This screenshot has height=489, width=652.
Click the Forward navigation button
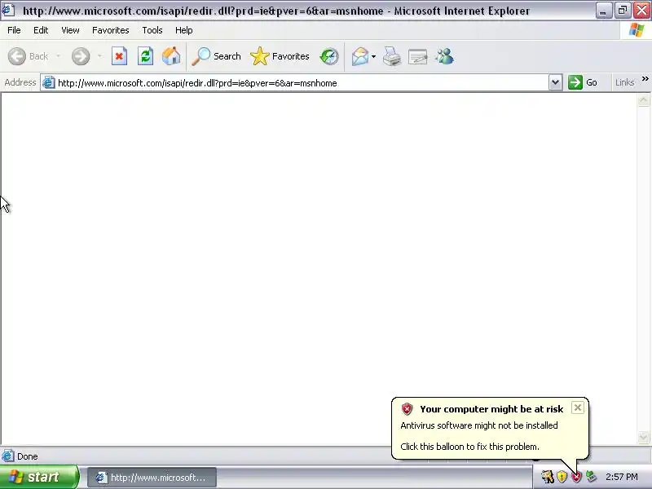pyautogui.click(x=80, y=56)
